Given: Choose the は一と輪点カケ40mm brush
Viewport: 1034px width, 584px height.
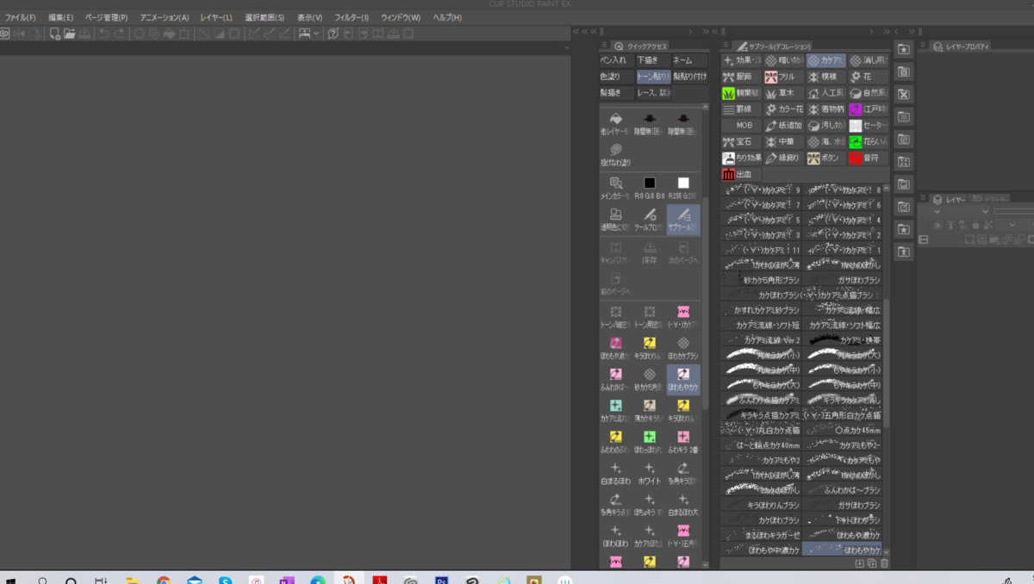Looking at the screenshot, I should point(761,445).
